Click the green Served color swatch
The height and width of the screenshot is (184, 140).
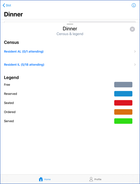click(123, 121)
